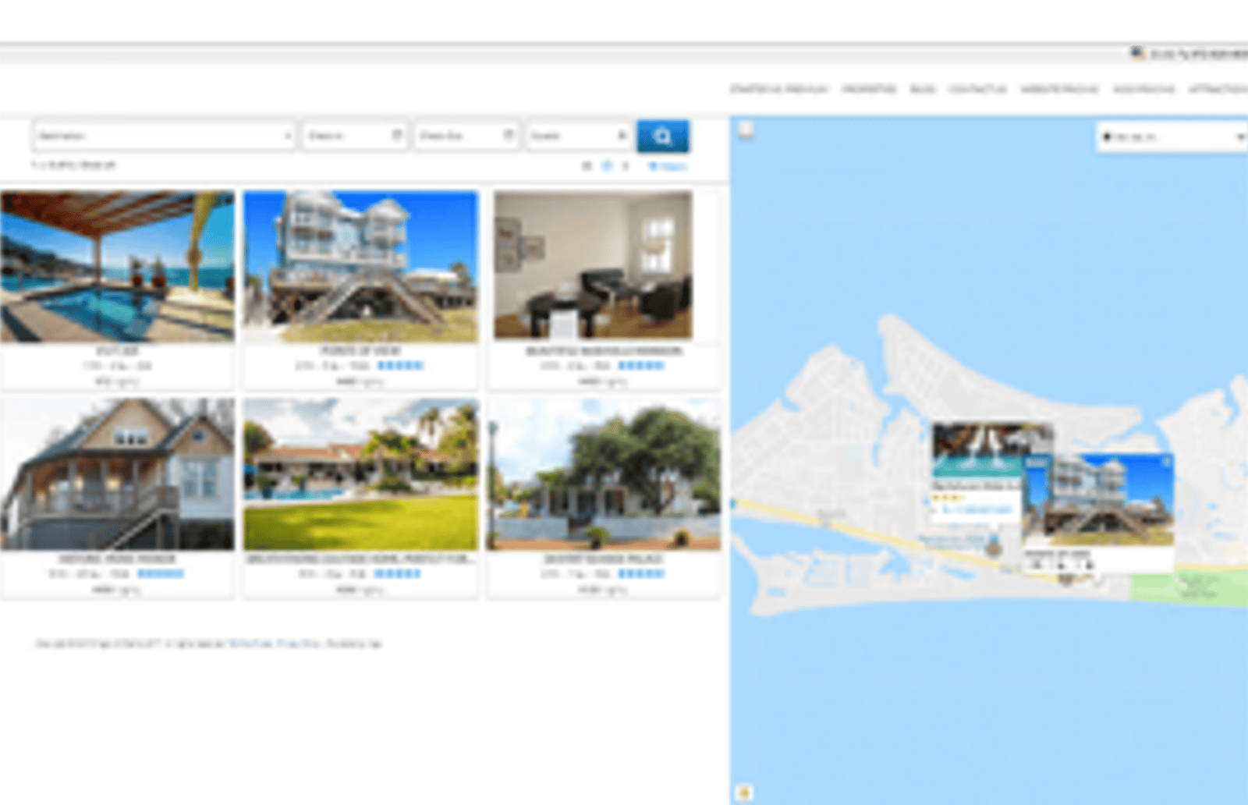1248x805 pixels.
Task: Open the Privacy Policy link in the footer
Action: [x=300, y=644]
